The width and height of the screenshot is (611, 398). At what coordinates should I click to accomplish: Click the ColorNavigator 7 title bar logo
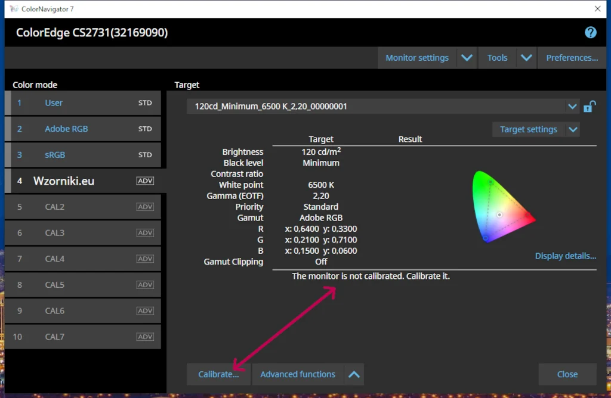point(14,9)
